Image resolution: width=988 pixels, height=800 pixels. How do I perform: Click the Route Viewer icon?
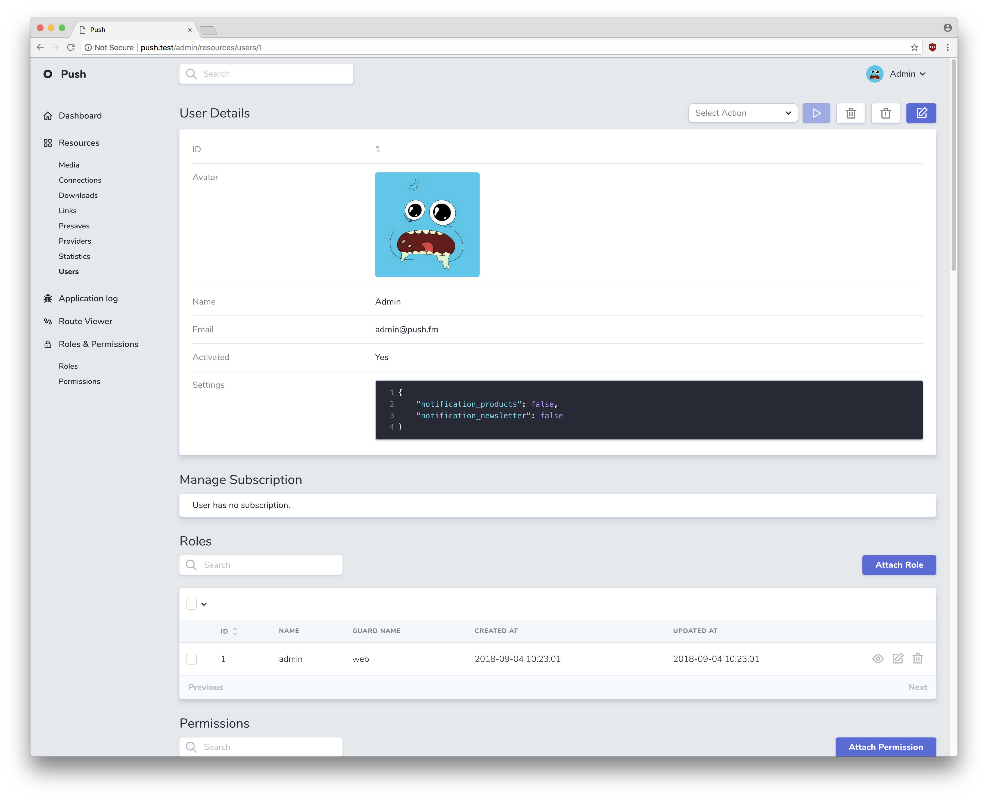(48, 321)
